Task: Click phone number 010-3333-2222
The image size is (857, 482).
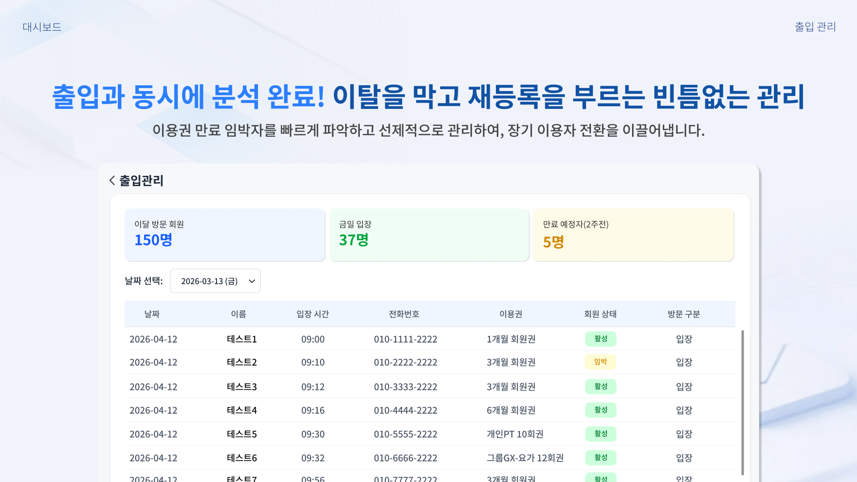Action: (405, 387)
